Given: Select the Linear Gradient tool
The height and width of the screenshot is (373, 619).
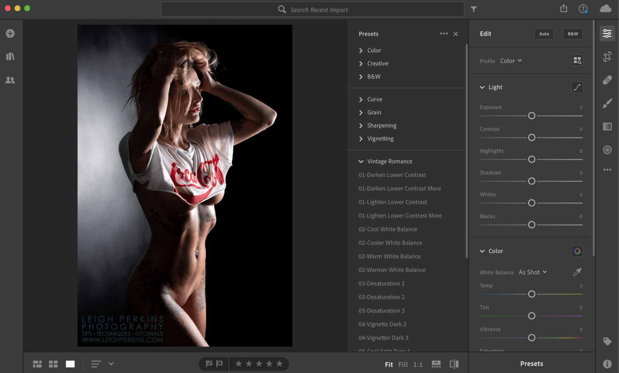Looking at the screenshot, I should 607,127.
